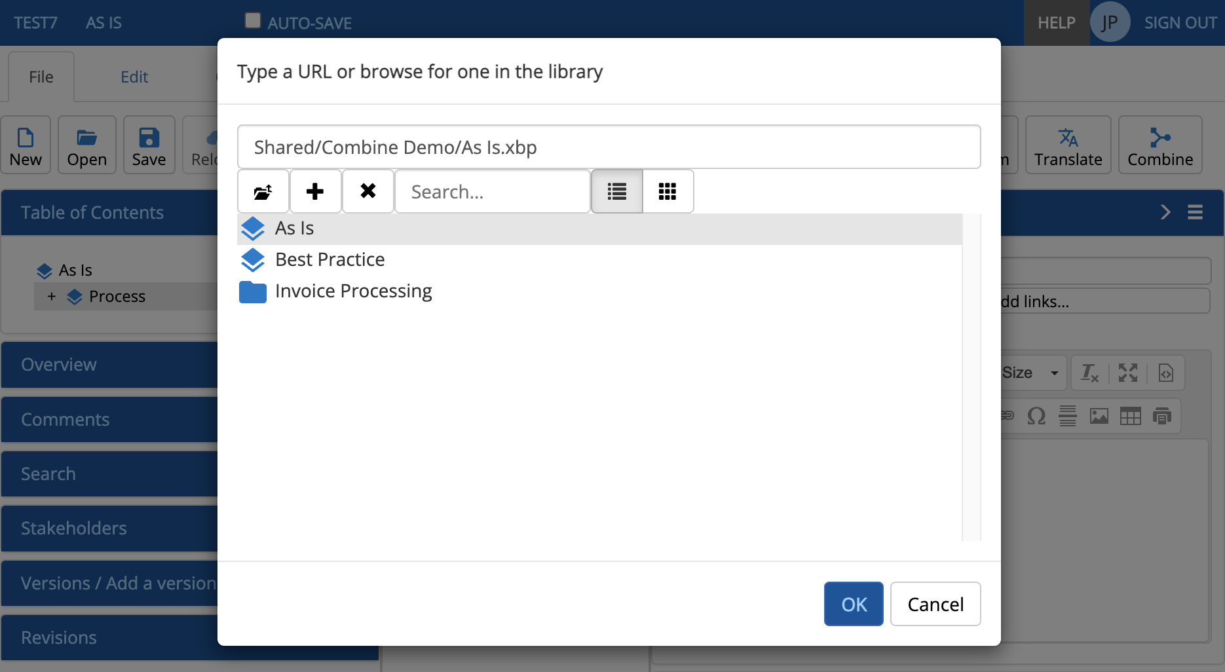Viewport: 1225px width, 672px height.
Task: Expand the panel with right chevron arrow
Action: [1165, 212]
